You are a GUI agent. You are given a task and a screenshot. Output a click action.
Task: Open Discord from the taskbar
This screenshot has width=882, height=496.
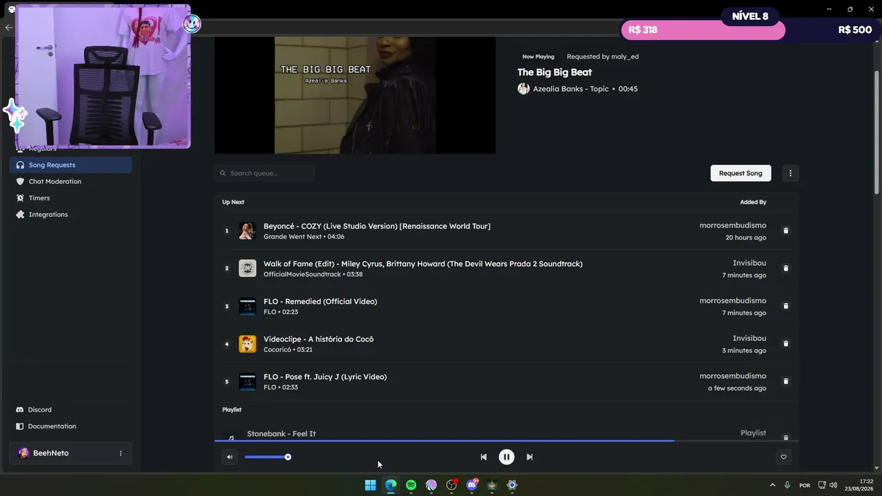coord(472,485)
